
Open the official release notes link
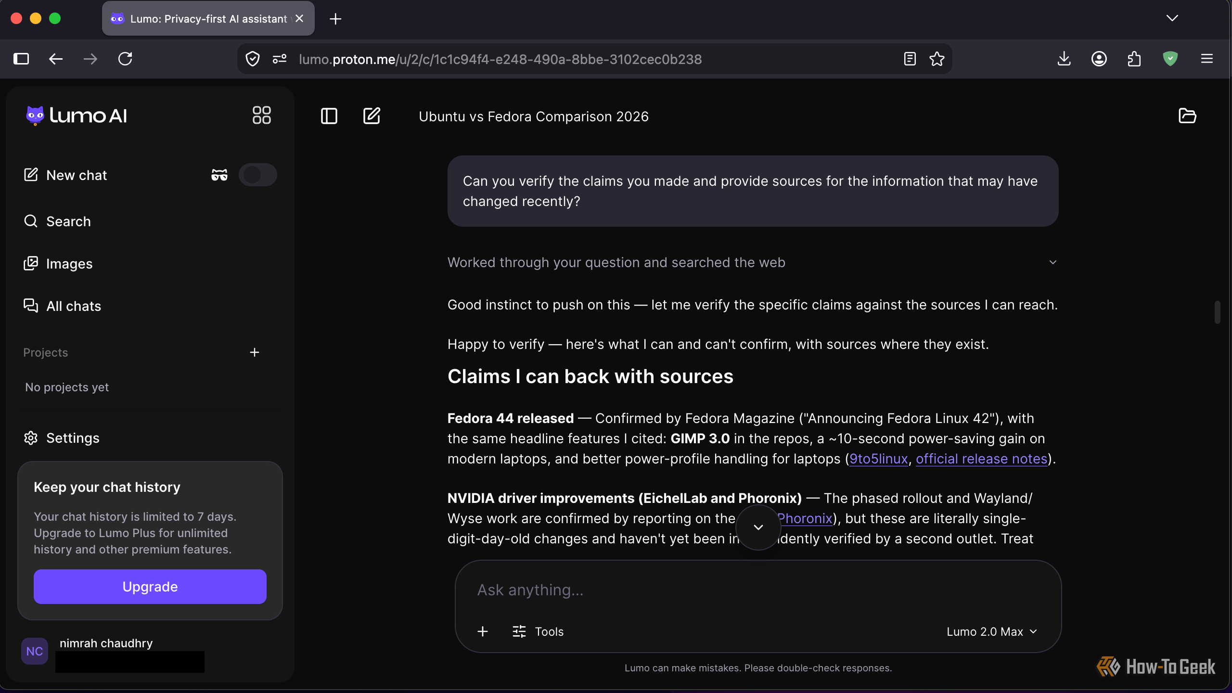[x=982, y=459]
